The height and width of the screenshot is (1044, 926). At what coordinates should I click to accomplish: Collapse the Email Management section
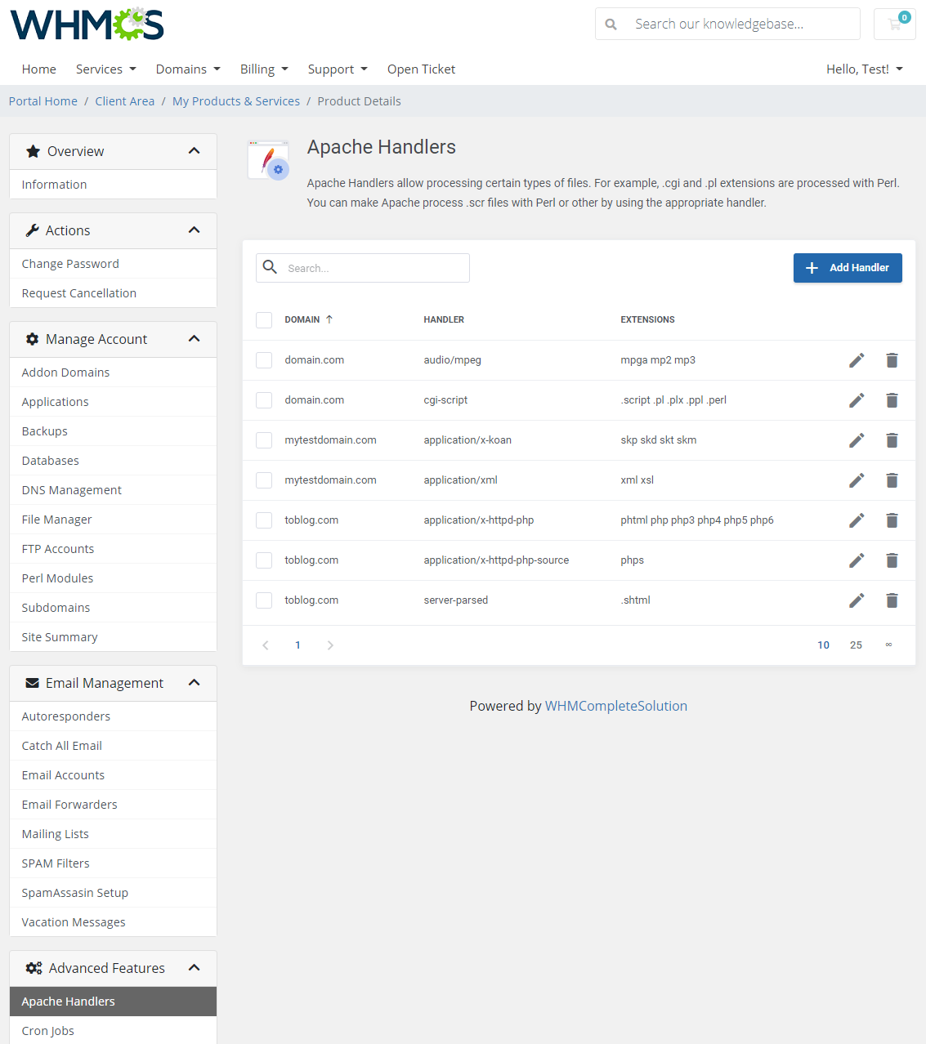pyautogui.click(x=194, y=683)
